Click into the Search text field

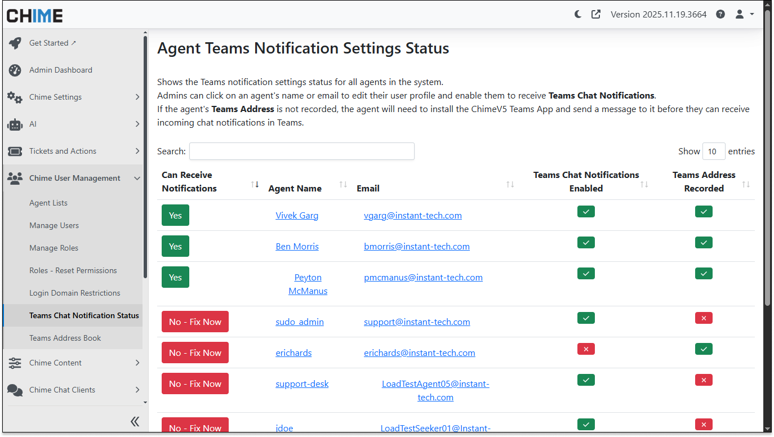[301, 151]
